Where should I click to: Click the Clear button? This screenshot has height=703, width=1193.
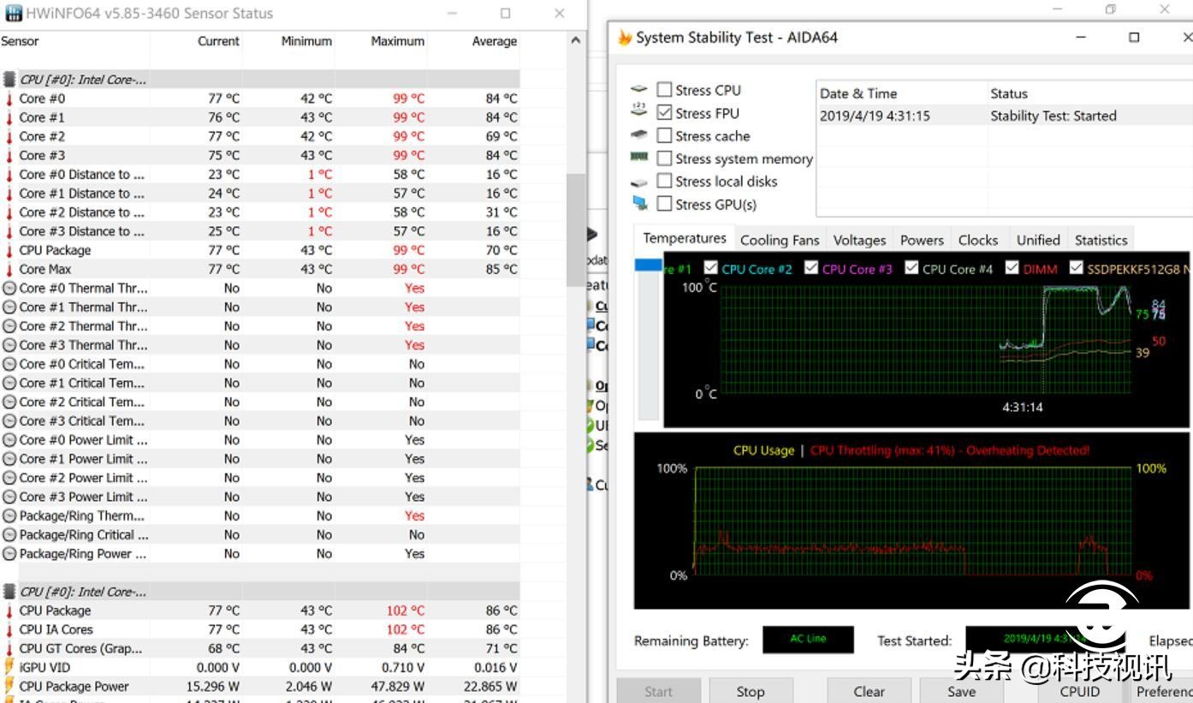[869, 691]
